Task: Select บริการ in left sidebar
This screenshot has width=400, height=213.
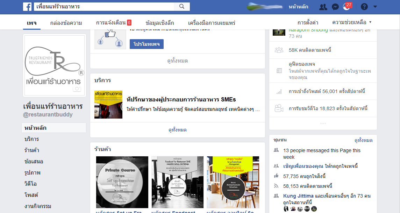Action: 31,139
